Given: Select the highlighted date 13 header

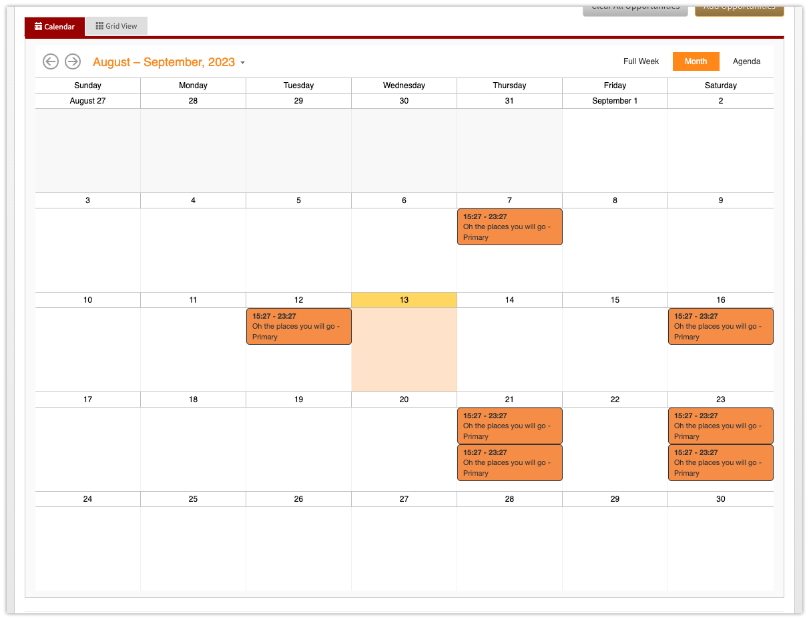Looking at the screenshot, I should pos(404,300).
